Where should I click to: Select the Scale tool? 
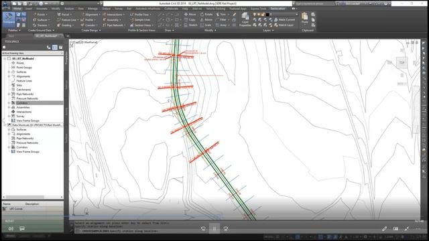(x=206, y=25)
